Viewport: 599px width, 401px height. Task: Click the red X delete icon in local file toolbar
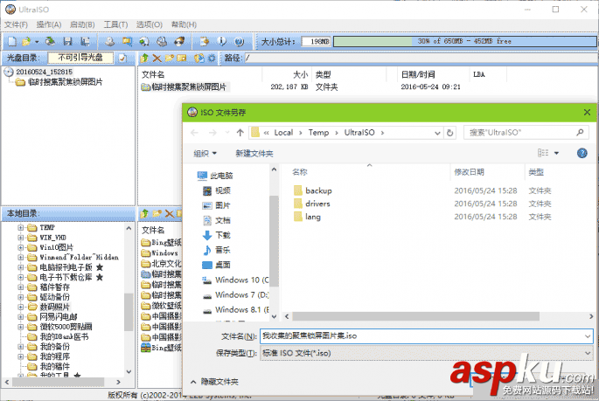170,214
